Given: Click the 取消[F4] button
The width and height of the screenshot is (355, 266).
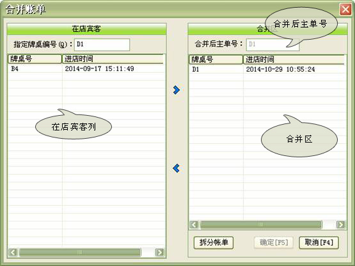Looking at the screenshot, I should click(x=319, y=243).
